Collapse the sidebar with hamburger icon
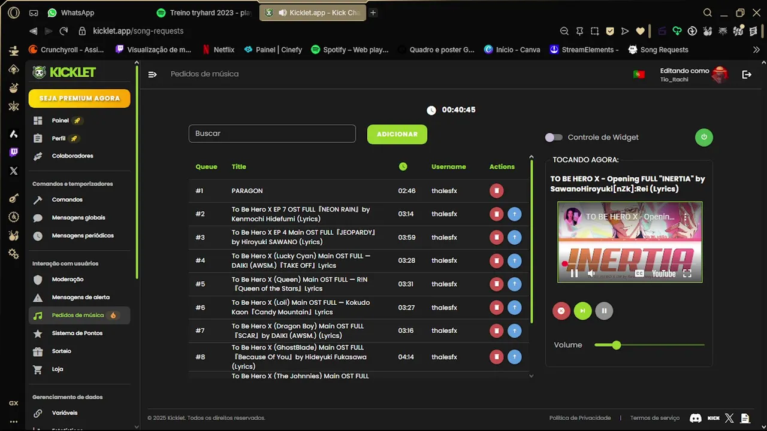 pyautogui.click(x=152, y=74)
